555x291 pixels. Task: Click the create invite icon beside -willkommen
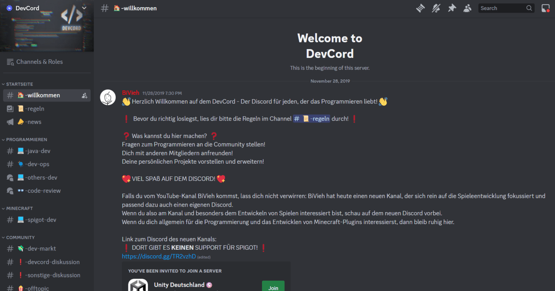[84, 96]
